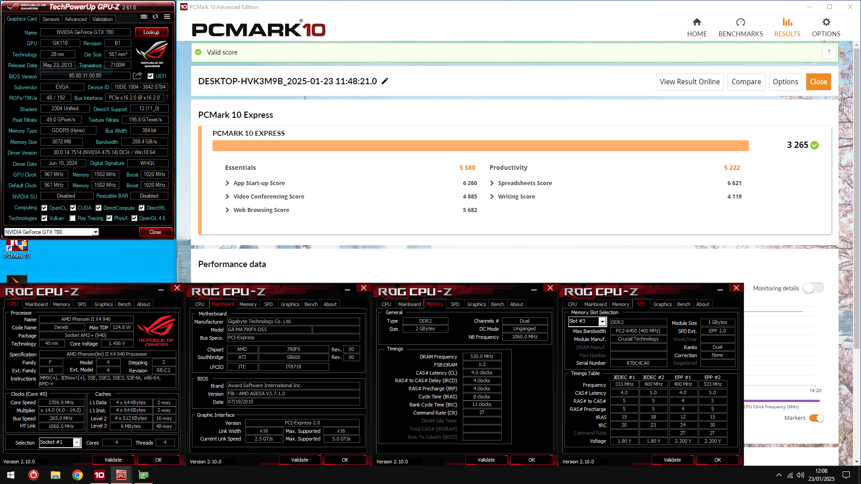
Task: Open About tab in fourth CPU-Z window
Action: click(x=703, y=304)
